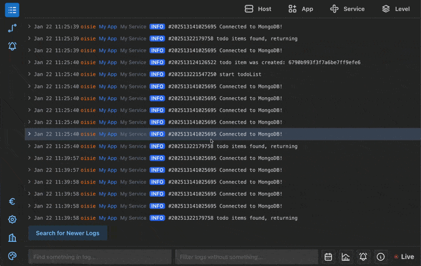The image size is (421, 266).
Task: Expand the todo item was created row
Action: click(29, 62)
